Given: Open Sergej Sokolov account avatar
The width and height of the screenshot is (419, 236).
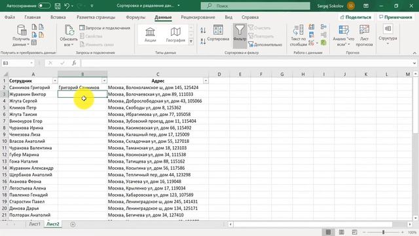Looking at the screenshot, I should [x=351, y=6].
